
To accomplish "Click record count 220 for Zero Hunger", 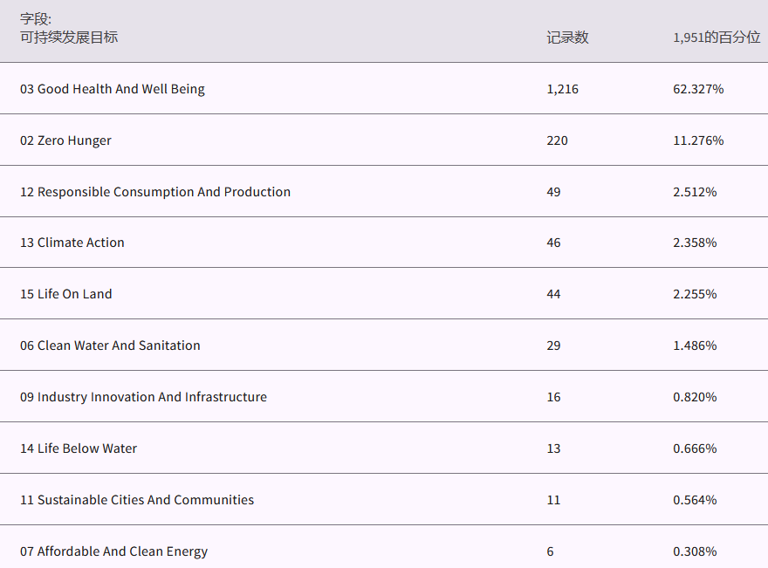I will pos(557,140).
